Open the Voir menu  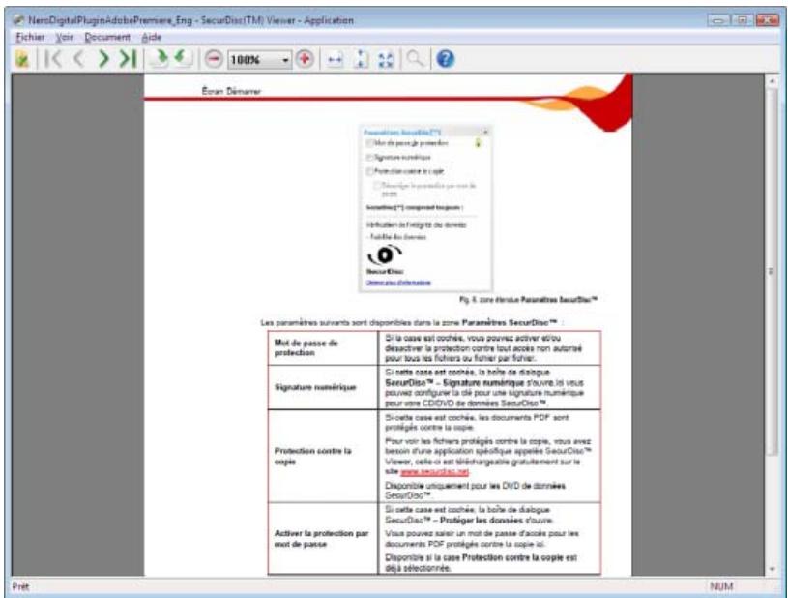pyautogui.click(x=65, y=37)
